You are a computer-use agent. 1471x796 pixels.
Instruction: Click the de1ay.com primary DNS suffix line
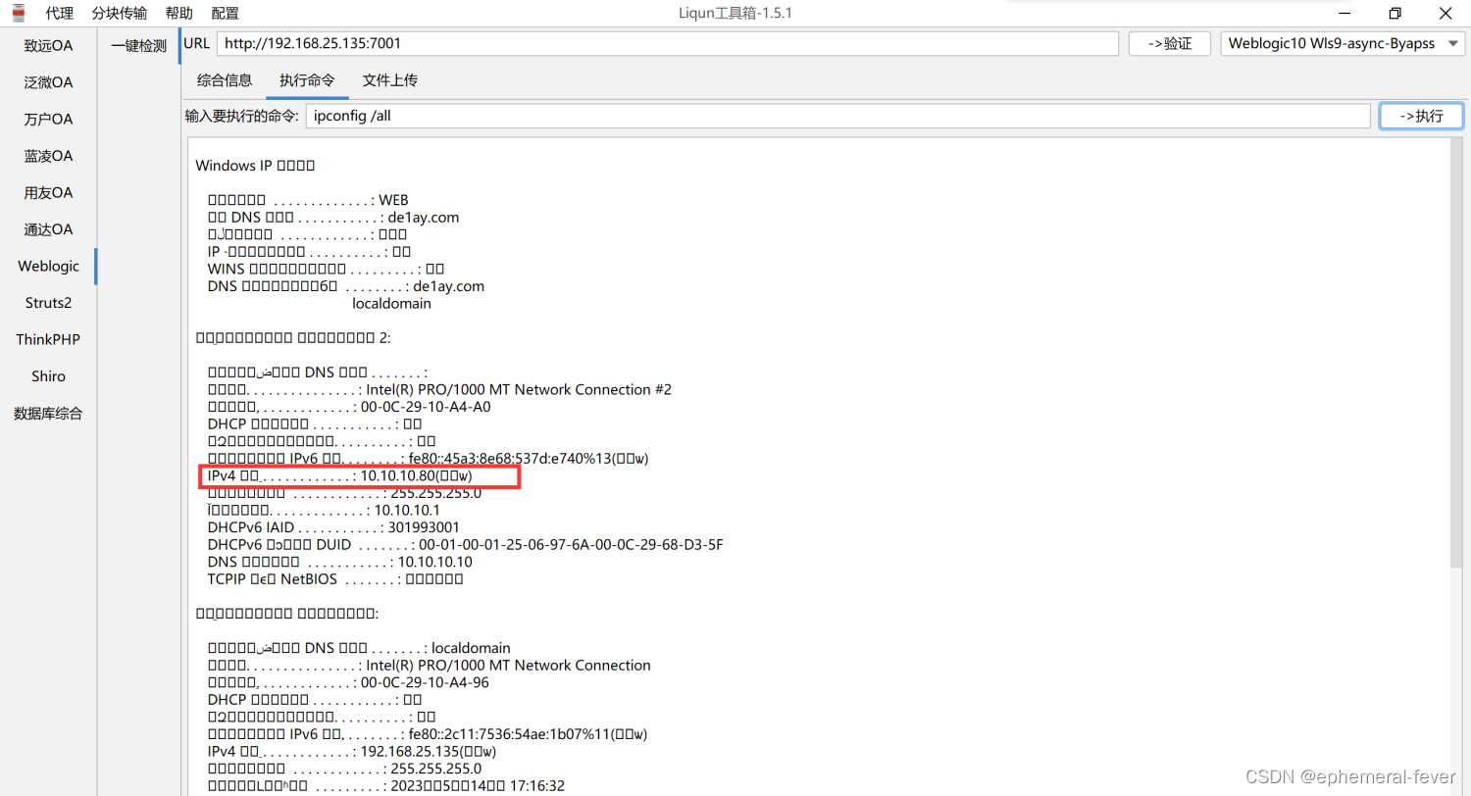[x=333, y=217]
